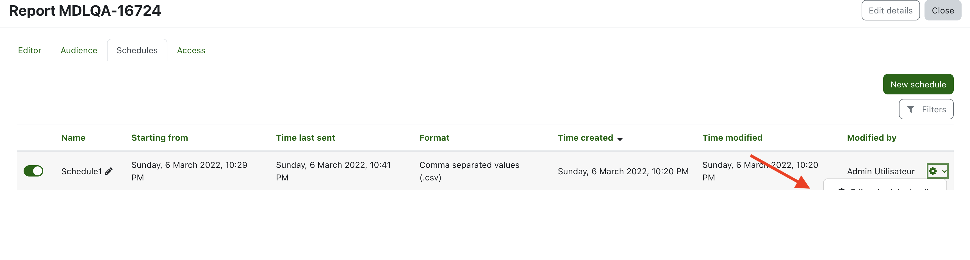Click the New schedule button
The image size is (970, 260).
click(918, 85)
